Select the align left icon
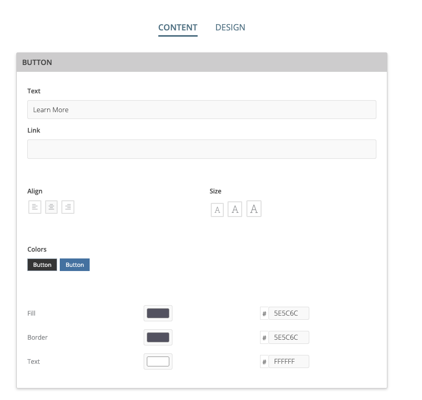422x400 pixels. (35, 207)
